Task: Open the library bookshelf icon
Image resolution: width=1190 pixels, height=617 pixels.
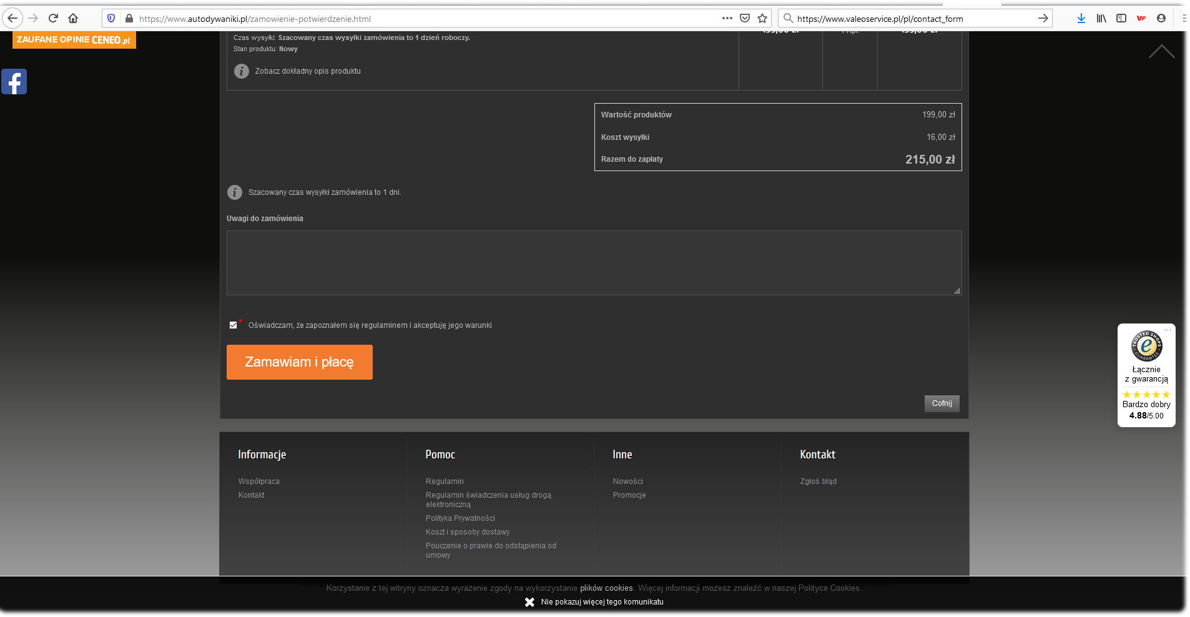Action: point(1101,18)
